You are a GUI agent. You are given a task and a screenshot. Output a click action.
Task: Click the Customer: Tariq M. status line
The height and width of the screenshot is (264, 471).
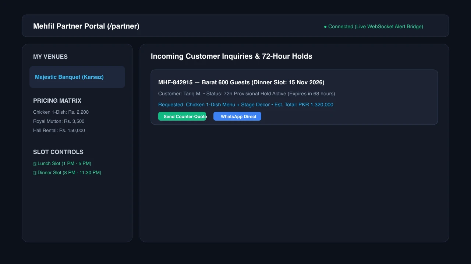247,93
